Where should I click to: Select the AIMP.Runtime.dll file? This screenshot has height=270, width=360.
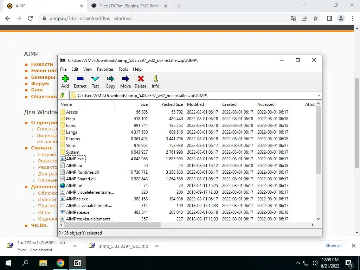tap(82, 172)
